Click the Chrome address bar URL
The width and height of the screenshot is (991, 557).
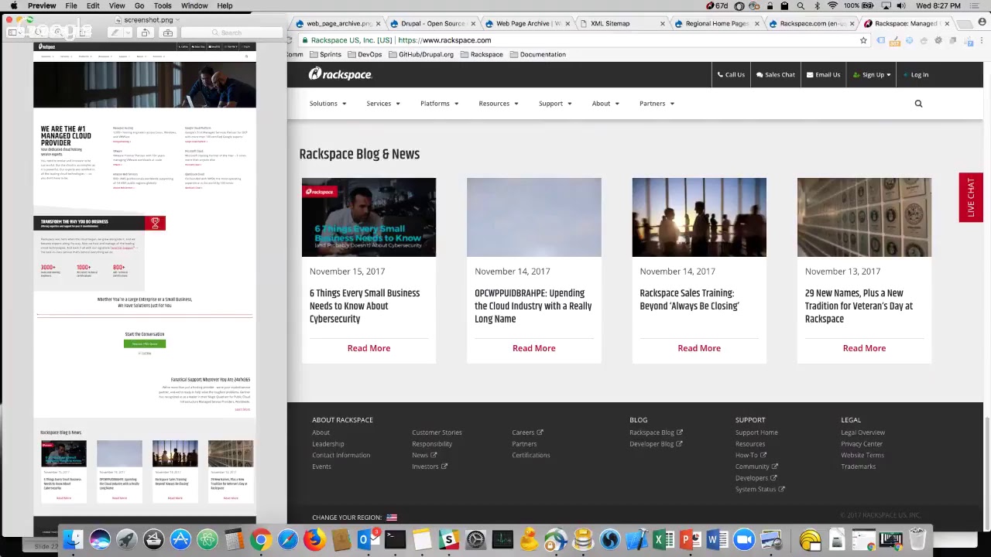tap(444, 40)
